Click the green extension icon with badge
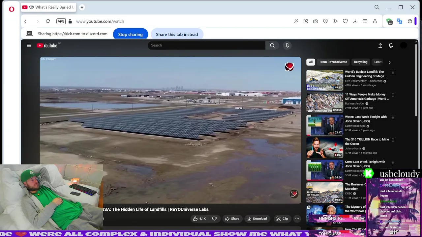Viewport: 422px width, 237px height. [x=389, y=21]
